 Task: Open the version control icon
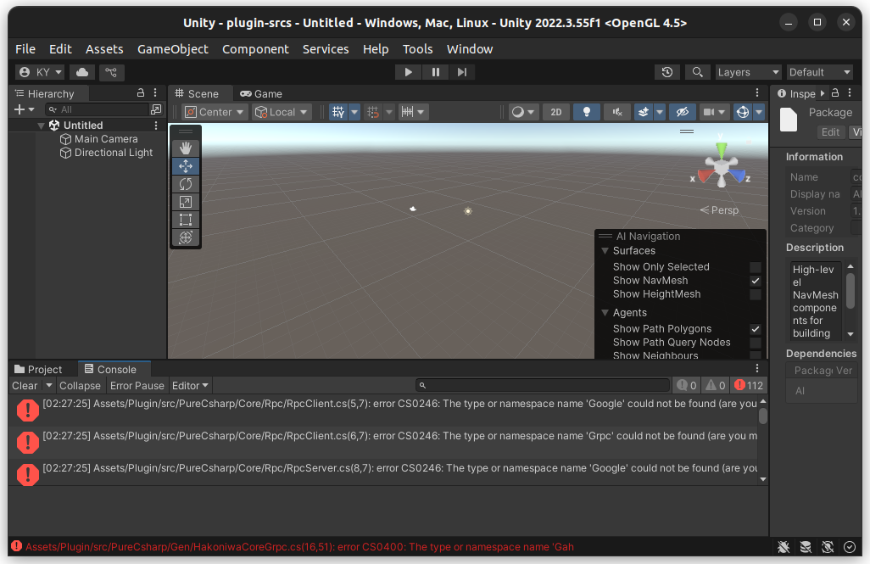click(111, 72)
